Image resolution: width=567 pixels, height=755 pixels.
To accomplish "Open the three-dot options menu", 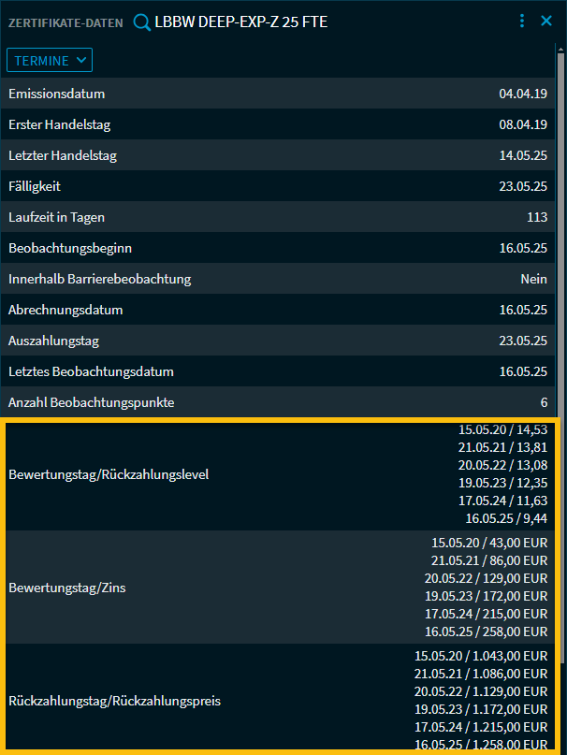I will coord(522,21).
